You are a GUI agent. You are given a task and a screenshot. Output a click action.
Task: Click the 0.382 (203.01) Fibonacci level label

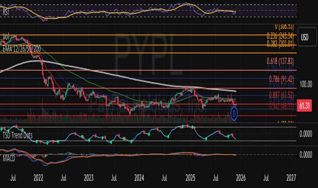[x=280, y=44]
